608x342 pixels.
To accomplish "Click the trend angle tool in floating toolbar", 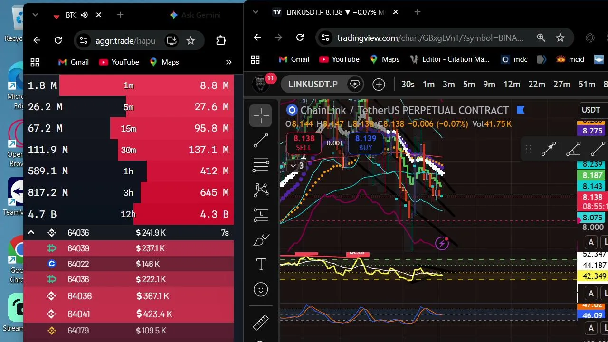I will point(573,149).
